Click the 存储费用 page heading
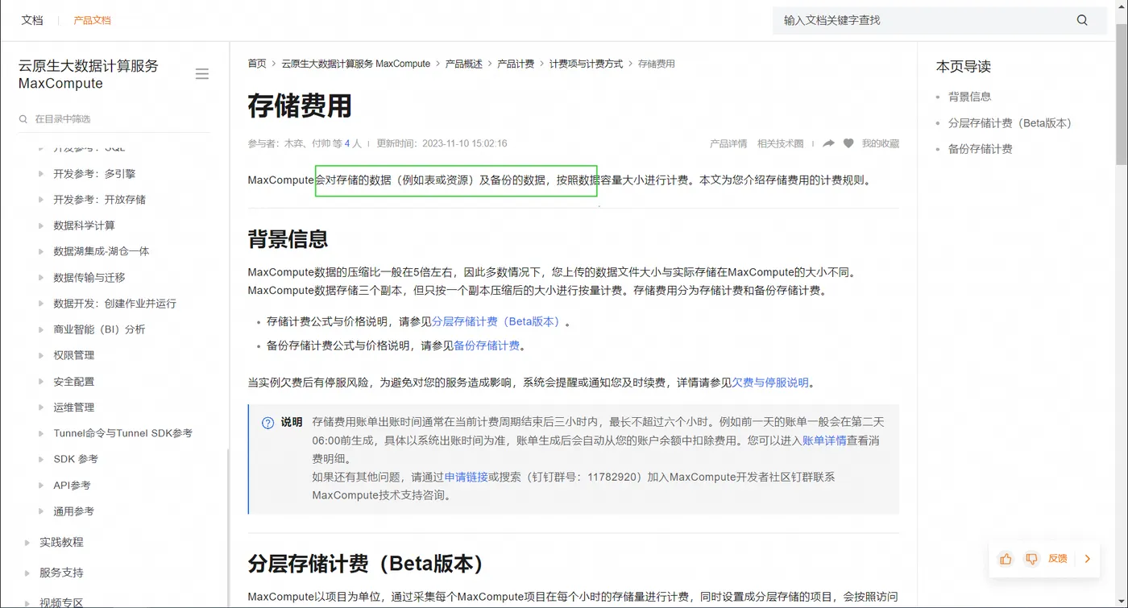 (300, 105)
